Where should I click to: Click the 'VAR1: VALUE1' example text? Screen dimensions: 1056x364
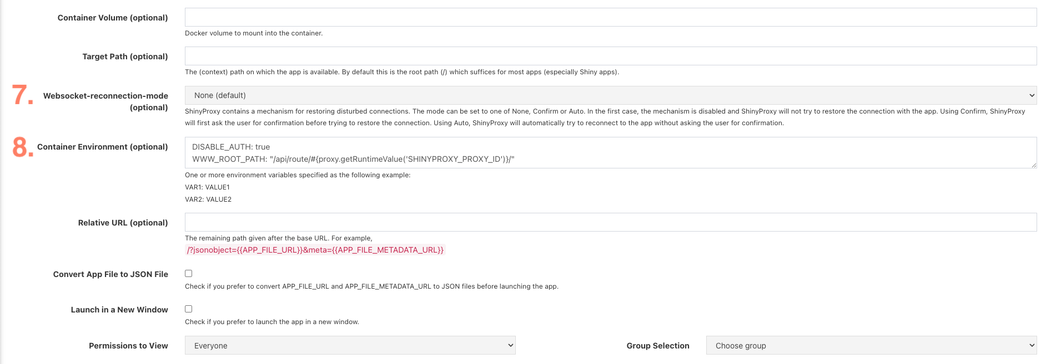[x=207, y=187]
